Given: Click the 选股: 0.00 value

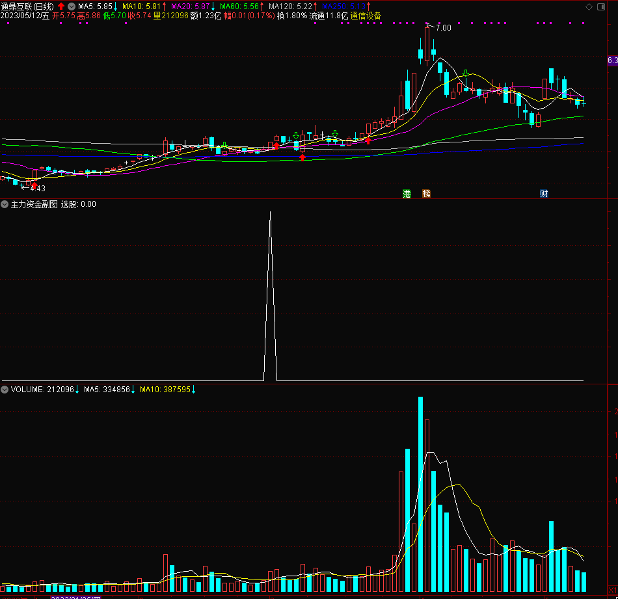Looking at the screenshot, I should tap(79, 204).
